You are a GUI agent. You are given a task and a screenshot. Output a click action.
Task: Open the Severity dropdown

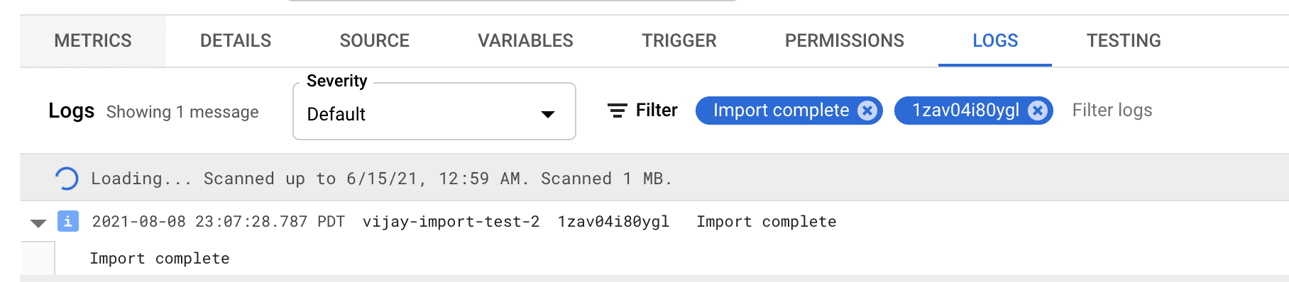(x=434, y=111)
